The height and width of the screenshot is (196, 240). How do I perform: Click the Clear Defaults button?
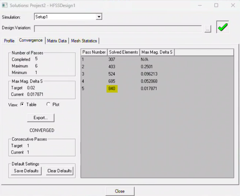click(59, 171)
